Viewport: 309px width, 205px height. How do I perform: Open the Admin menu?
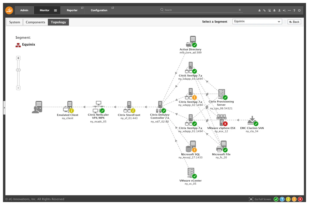pos(24,10)
